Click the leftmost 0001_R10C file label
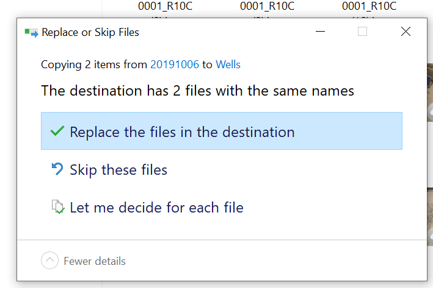This screenshot has height=288, width=433. (x=166, y=6)
